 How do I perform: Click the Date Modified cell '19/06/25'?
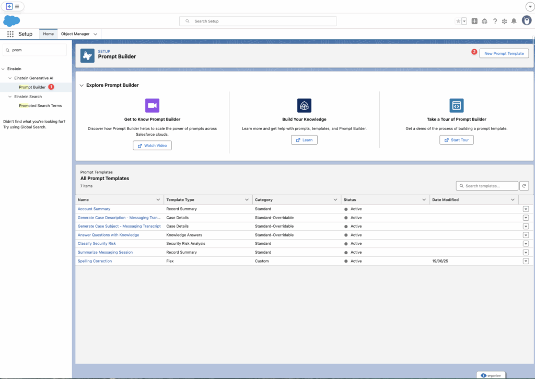440,261
